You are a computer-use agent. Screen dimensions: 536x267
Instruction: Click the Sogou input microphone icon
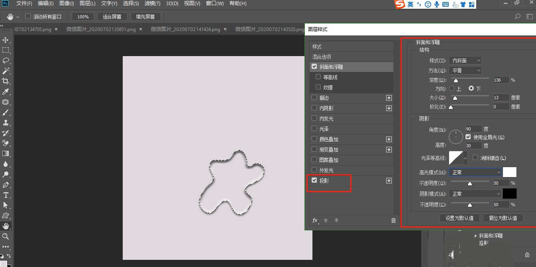[x=437, y=4]
